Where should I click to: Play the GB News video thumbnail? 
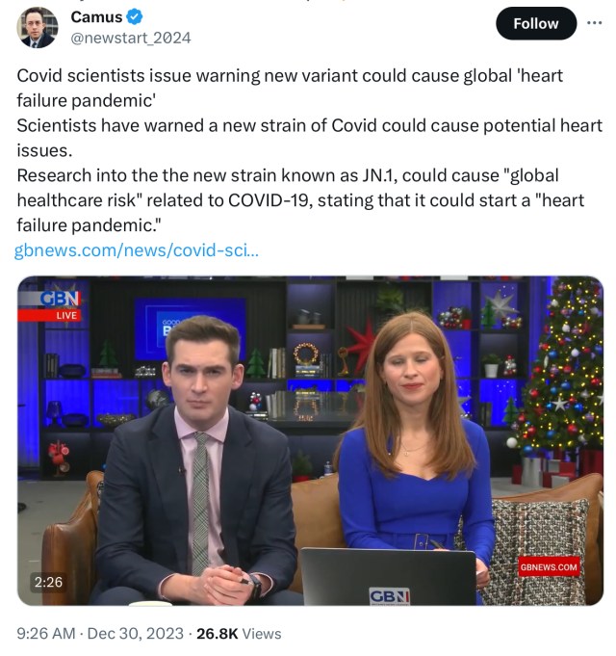pos(310,440)
